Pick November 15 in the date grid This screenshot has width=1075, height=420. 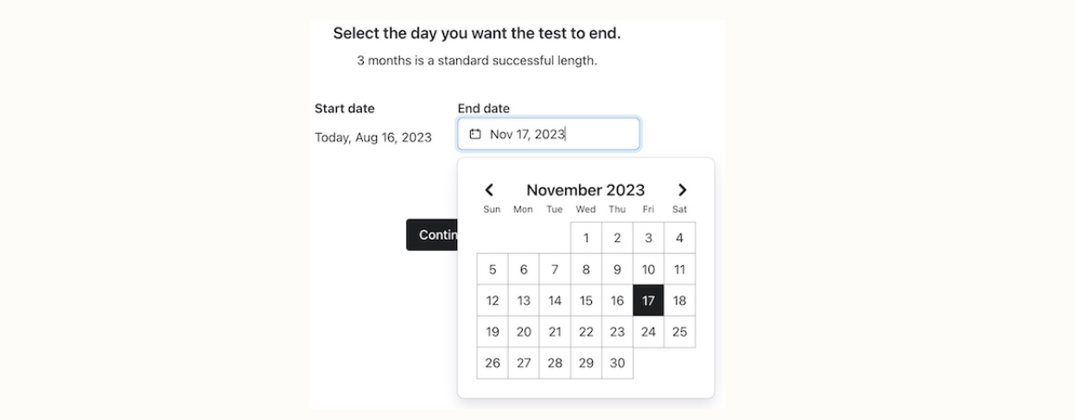(586, 301)
